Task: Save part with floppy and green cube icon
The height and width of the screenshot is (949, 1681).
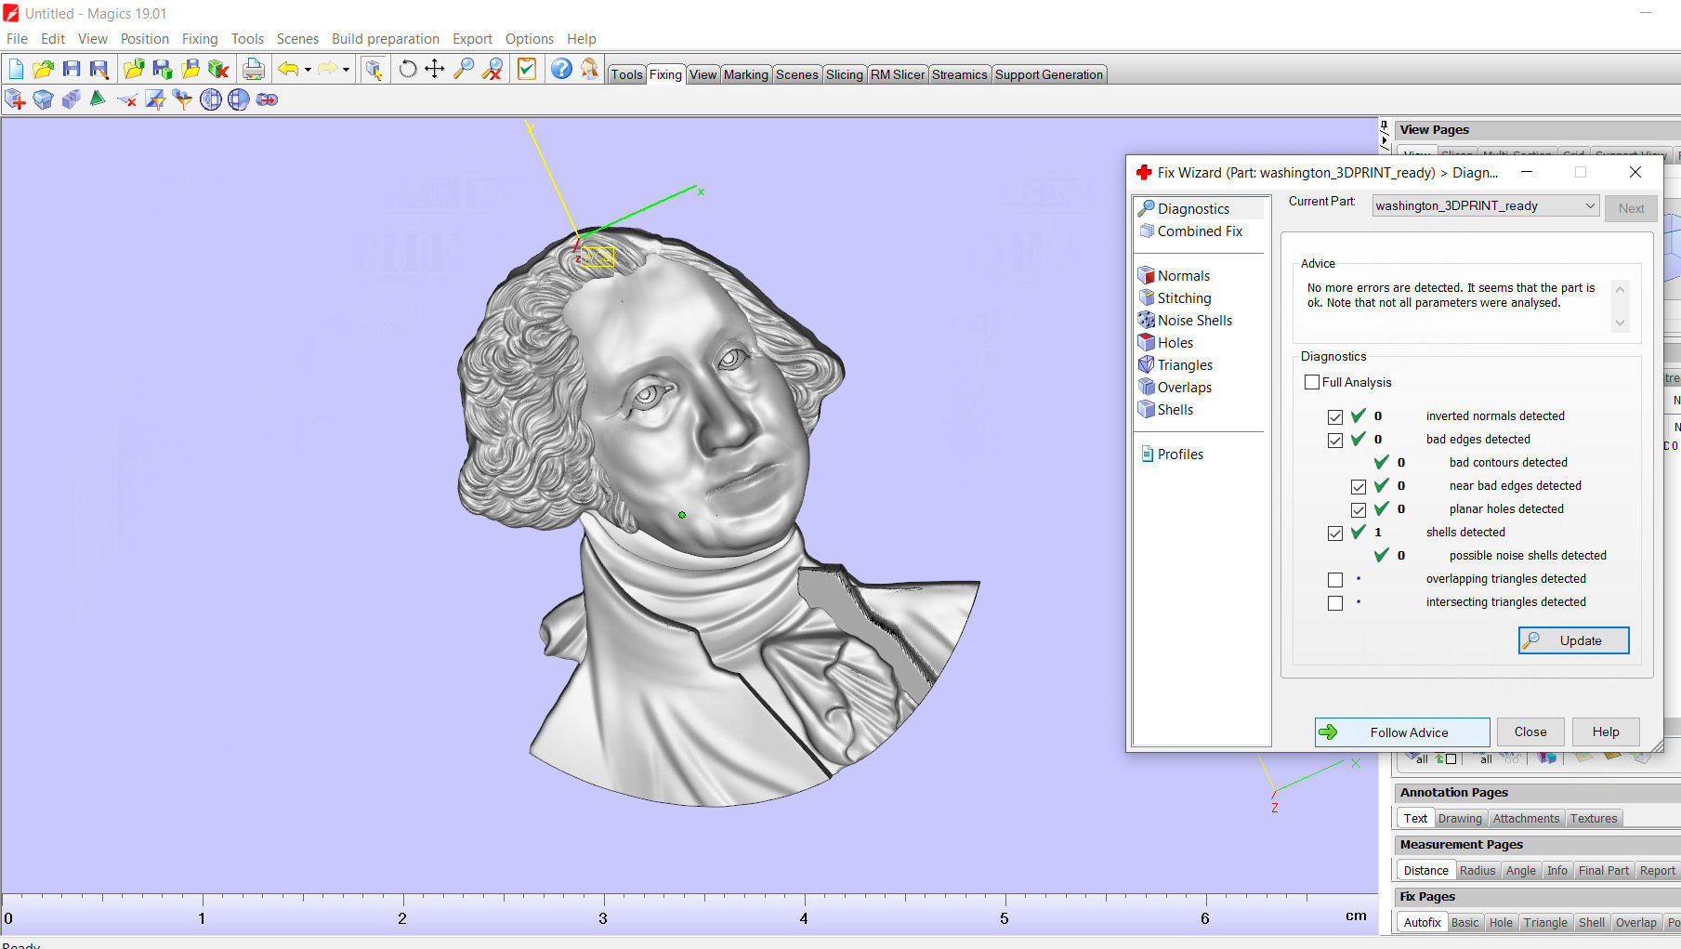Action: click(163, 69)
